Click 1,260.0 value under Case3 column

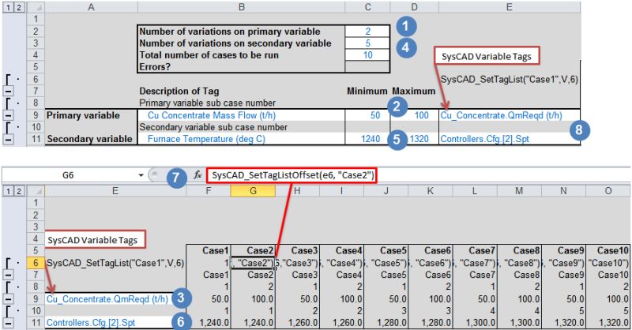(x=297, y=323)
